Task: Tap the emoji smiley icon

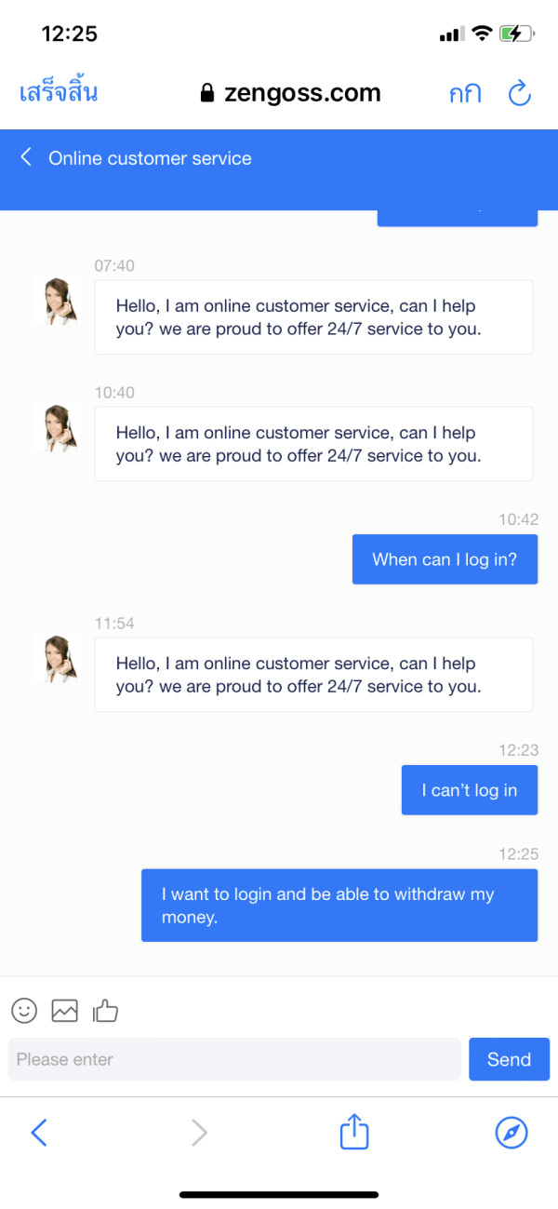Action: [24, 1010]
